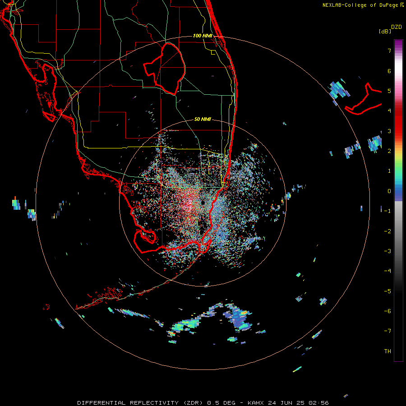Click the -2 value on color scale
Image resolution: width=406 pixels, height=406 pixels.
click(x=388, y=231)
